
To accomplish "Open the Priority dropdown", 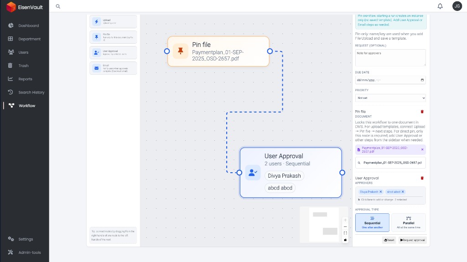I will click(390, 98).
